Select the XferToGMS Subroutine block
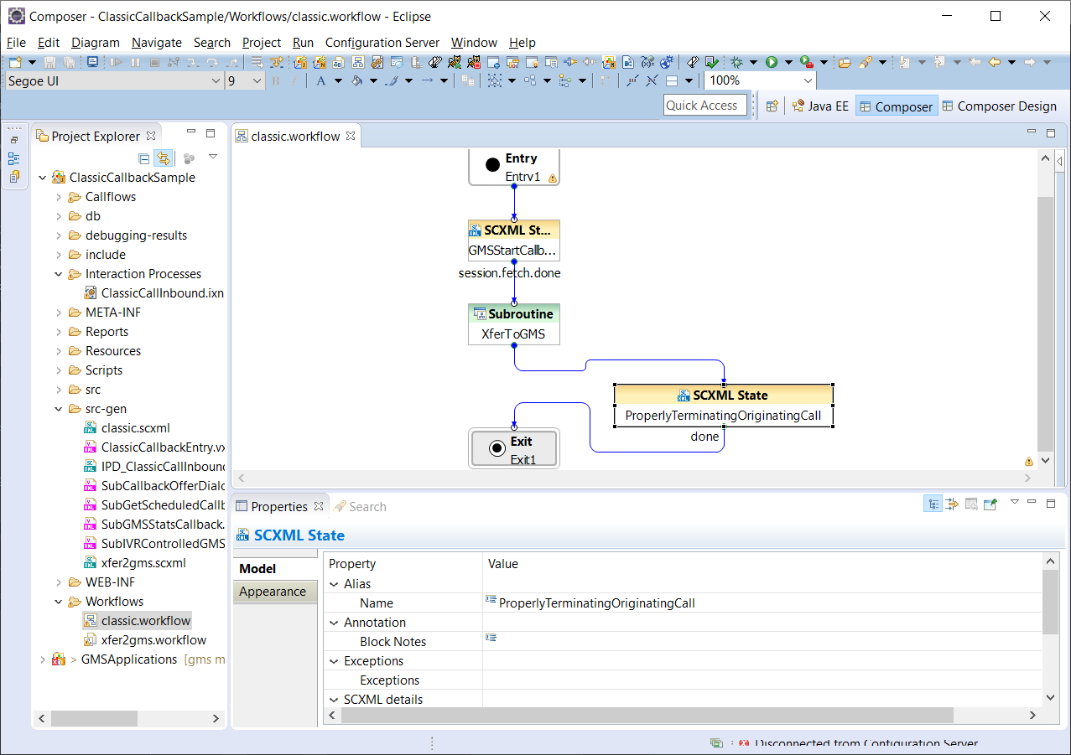The width and height of the screenshot is (1071, 755). coord(514,324)
